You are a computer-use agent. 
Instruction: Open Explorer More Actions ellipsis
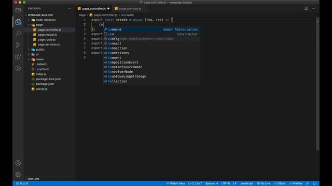70,9
